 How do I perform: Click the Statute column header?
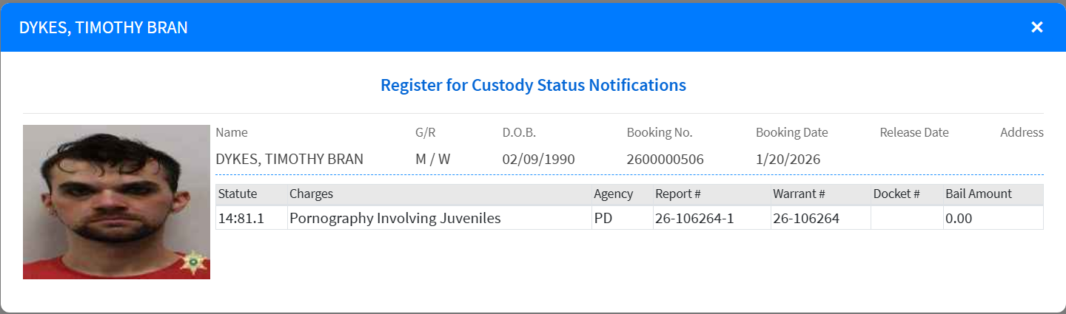pyautogui.click(x=238, y=194)
